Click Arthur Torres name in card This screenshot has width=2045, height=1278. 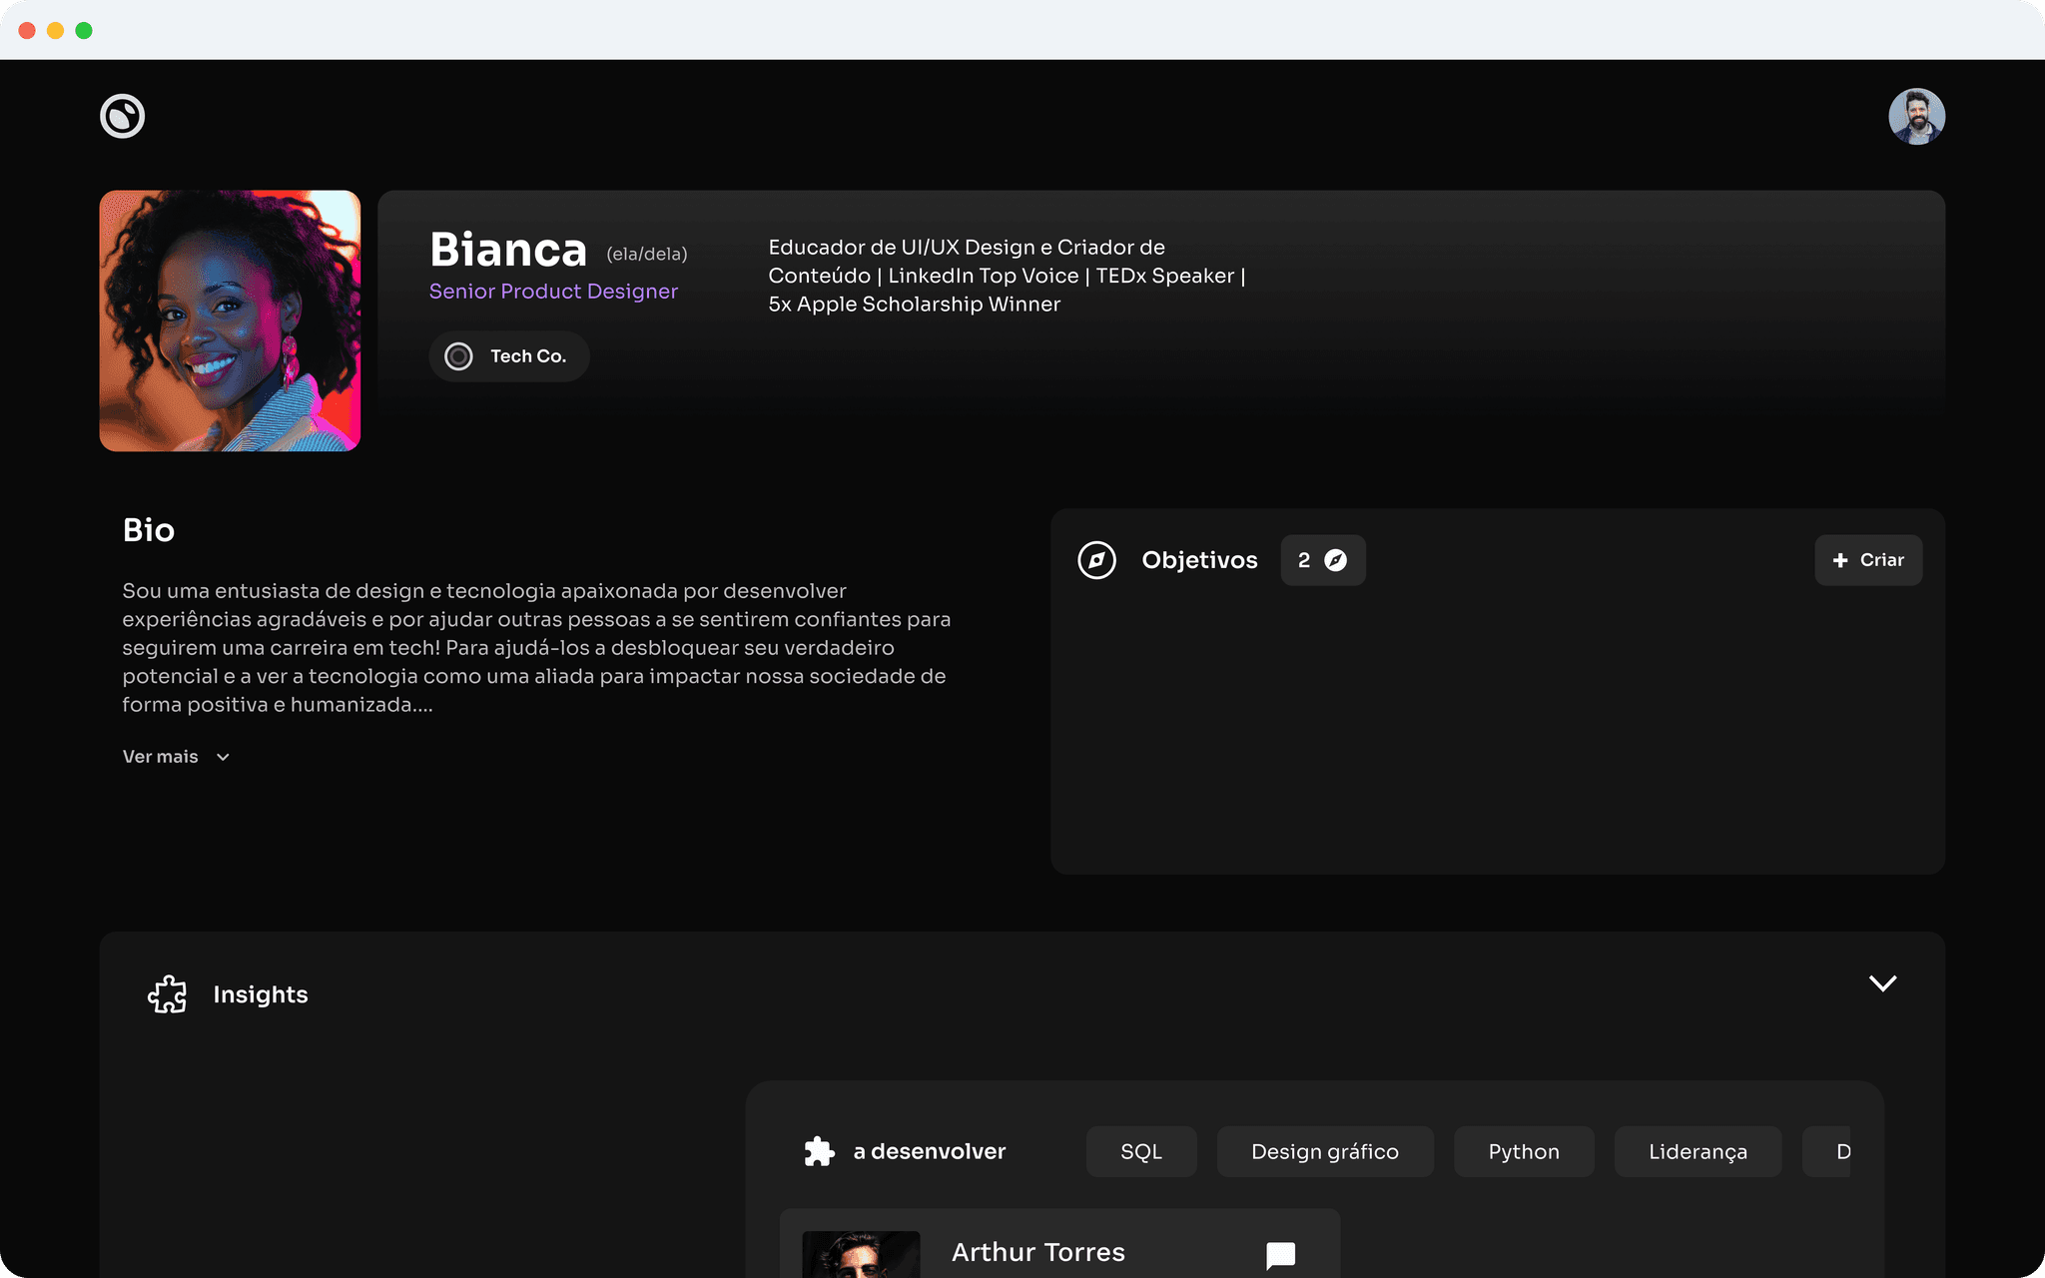[1037, 1252]
